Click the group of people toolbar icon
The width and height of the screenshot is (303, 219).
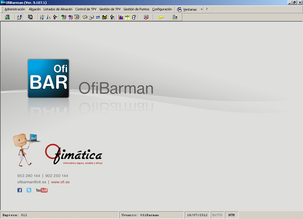point(42,17)
